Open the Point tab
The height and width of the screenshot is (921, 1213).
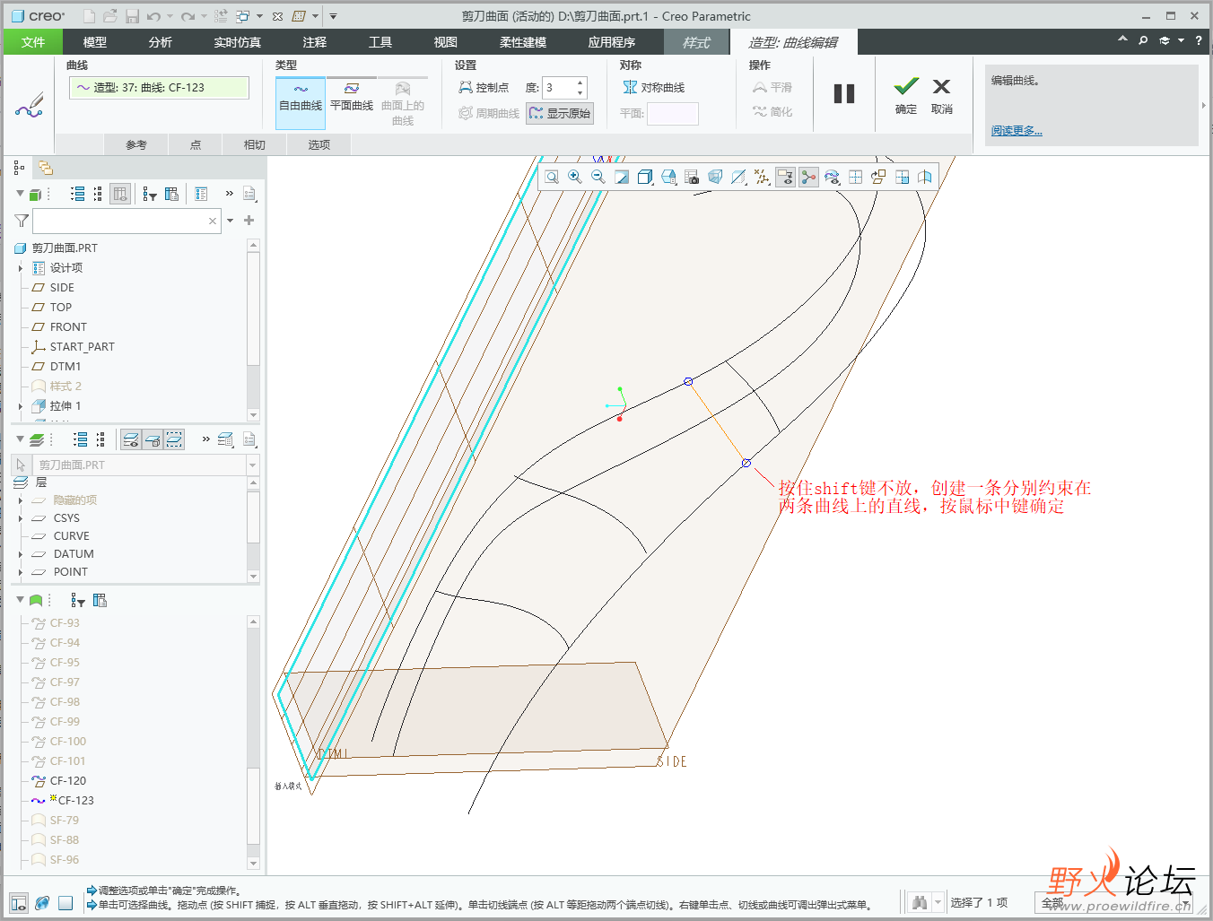click(196, 144)
